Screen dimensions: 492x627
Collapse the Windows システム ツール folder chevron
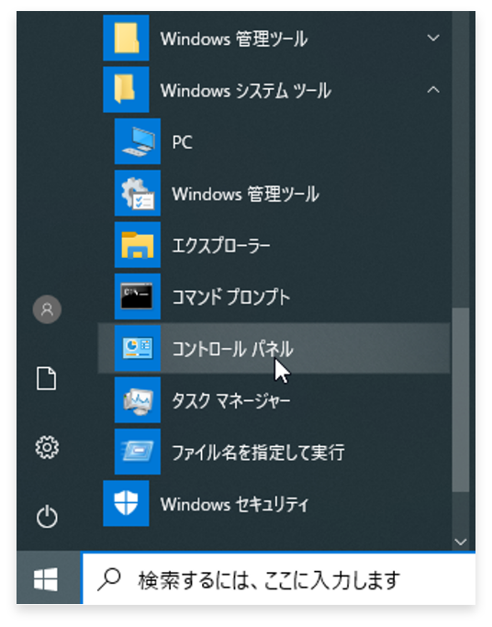[x=433, y=90]
